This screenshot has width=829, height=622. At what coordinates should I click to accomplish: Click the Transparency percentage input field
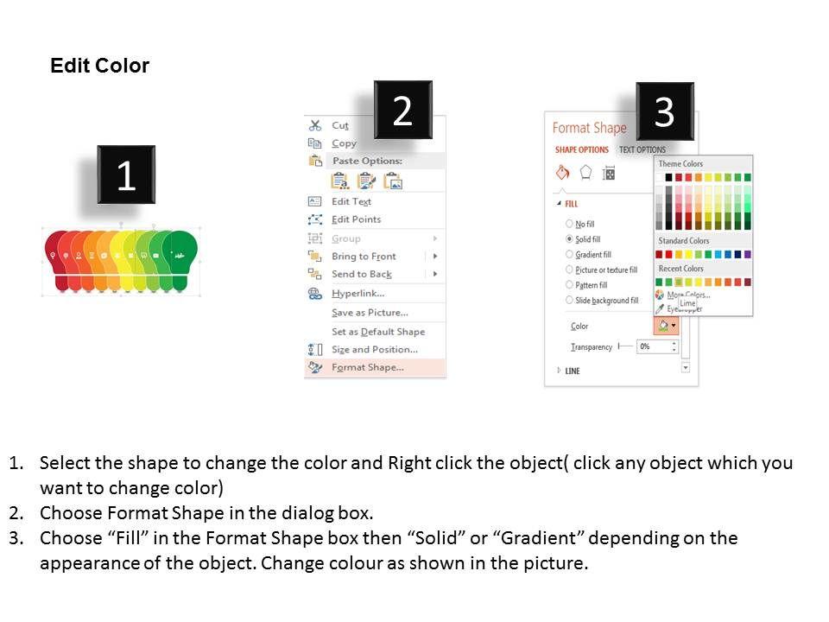click(x=654, y=346)
